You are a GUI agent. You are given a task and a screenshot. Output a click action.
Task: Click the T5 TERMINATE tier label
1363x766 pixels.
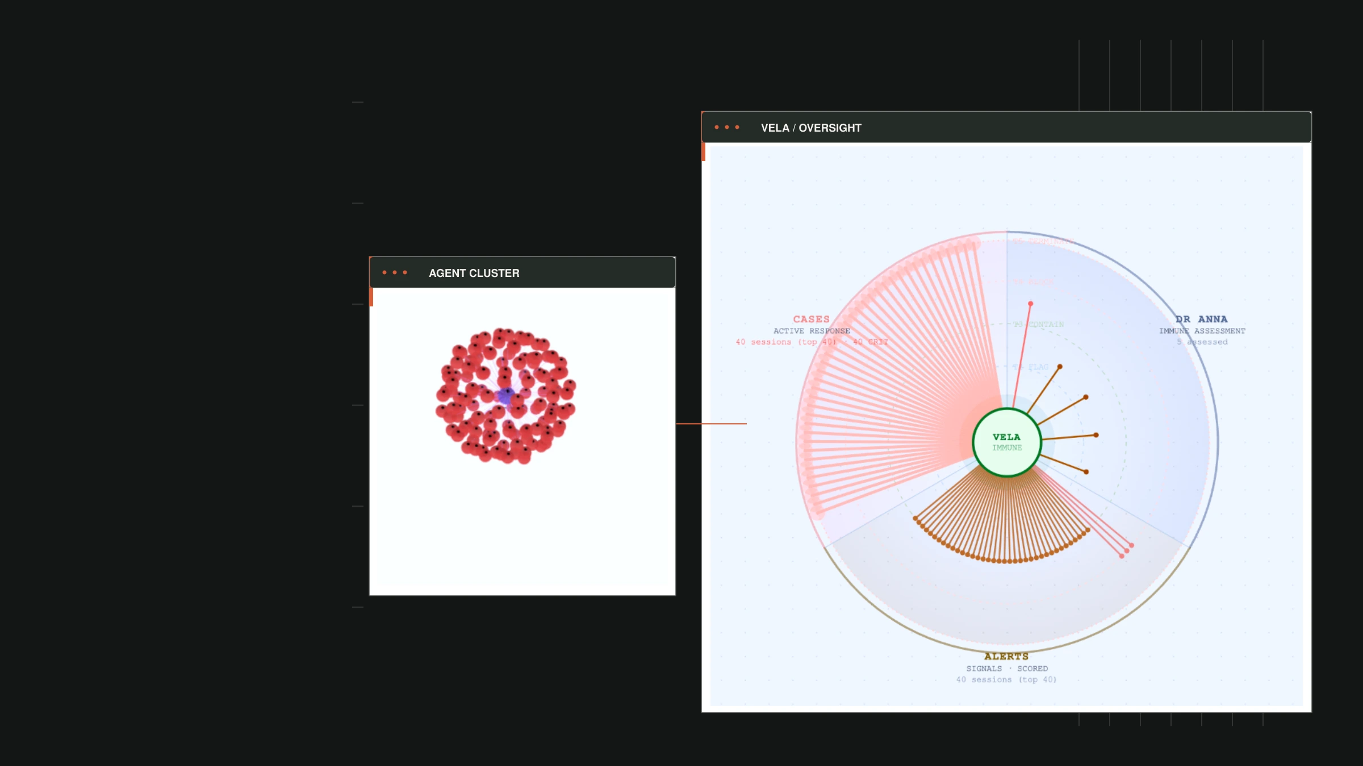coord(1044,241)
